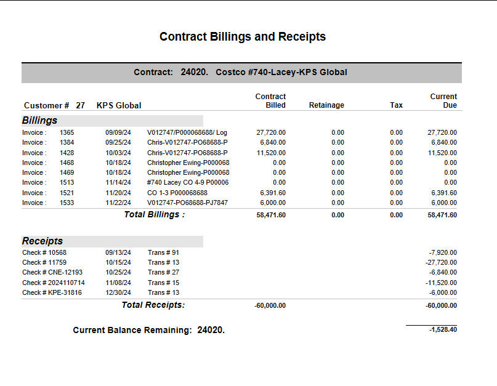Click receipt date 12/30/24

[x=118, y=292]
